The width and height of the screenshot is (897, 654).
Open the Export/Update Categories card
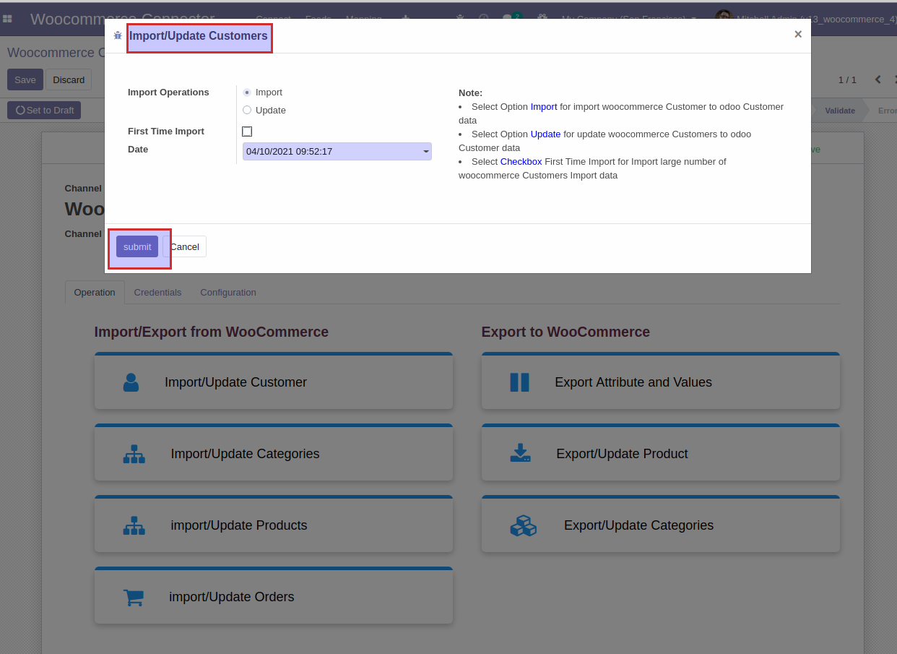tap(661, 524)
